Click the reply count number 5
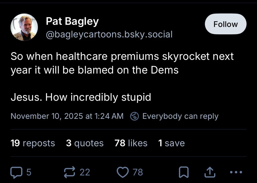Image resolution: width=257 pixels, height=183 pixels. click(x=29, y=172)
